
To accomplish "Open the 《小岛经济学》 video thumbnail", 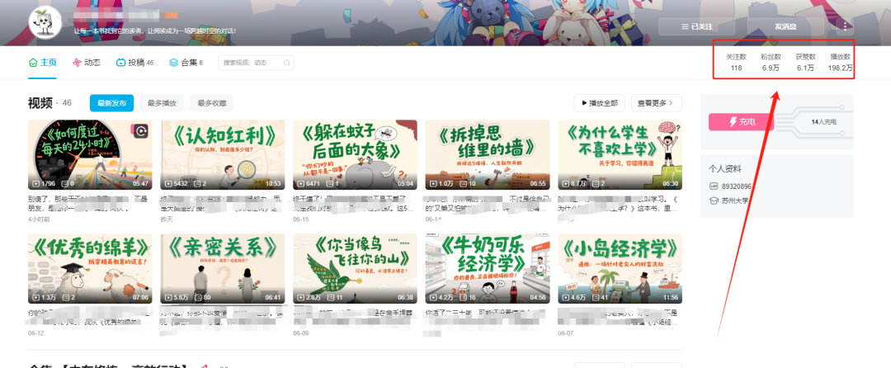I will pos(620,269).
